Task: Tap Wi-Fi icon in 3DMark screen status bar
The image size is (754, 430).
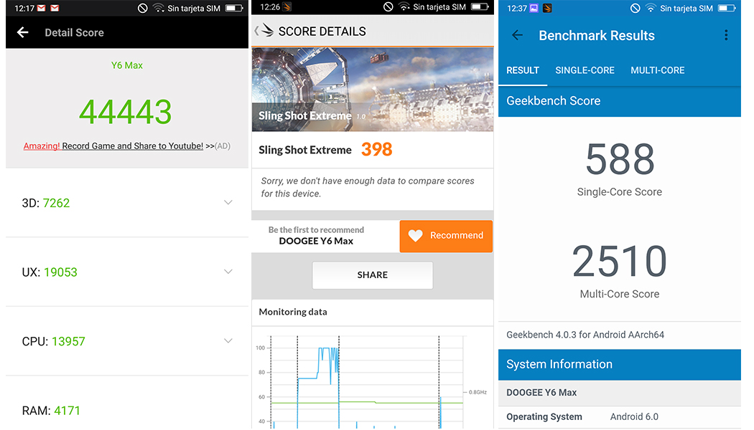Action: [404, 6]
